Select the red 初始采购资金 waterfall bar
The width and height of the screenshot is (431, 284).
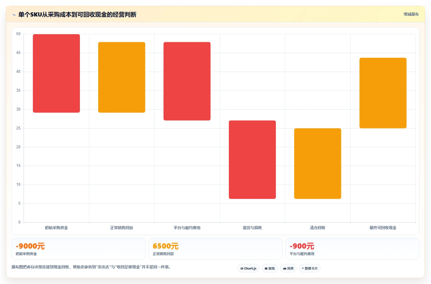pyautogui.click(x=56, y=73)
